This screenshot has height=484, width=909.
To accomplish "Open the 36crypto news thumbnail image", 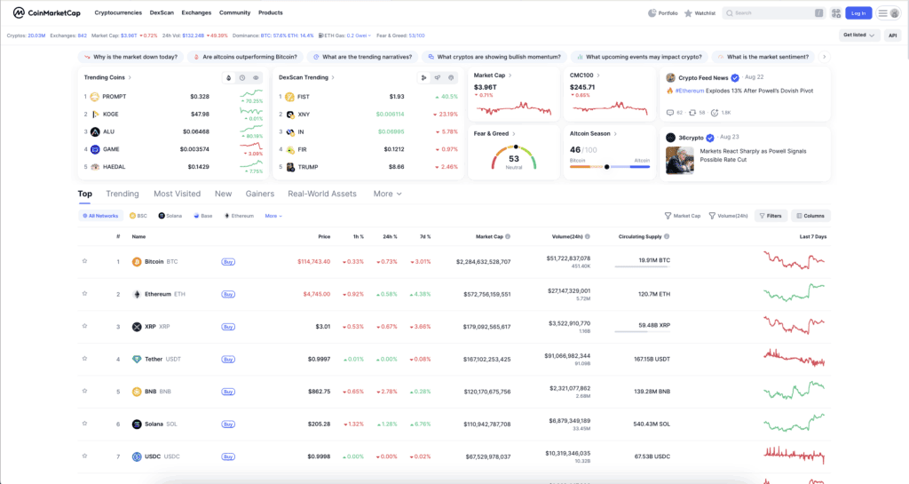I will coord(679,161).
